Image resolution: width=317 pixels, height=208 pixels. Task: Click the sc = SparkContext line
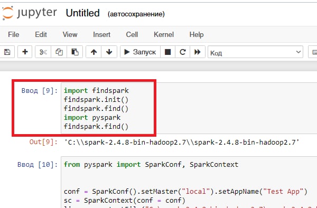125,200
